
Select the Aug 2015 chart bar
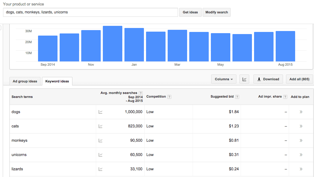[285, 46]
